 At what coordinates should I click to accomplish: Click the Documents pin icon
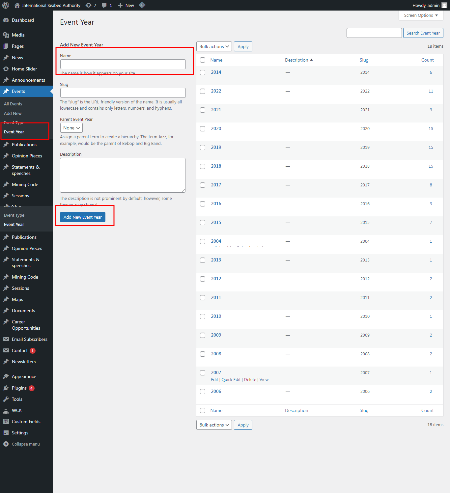pos(6,311)
